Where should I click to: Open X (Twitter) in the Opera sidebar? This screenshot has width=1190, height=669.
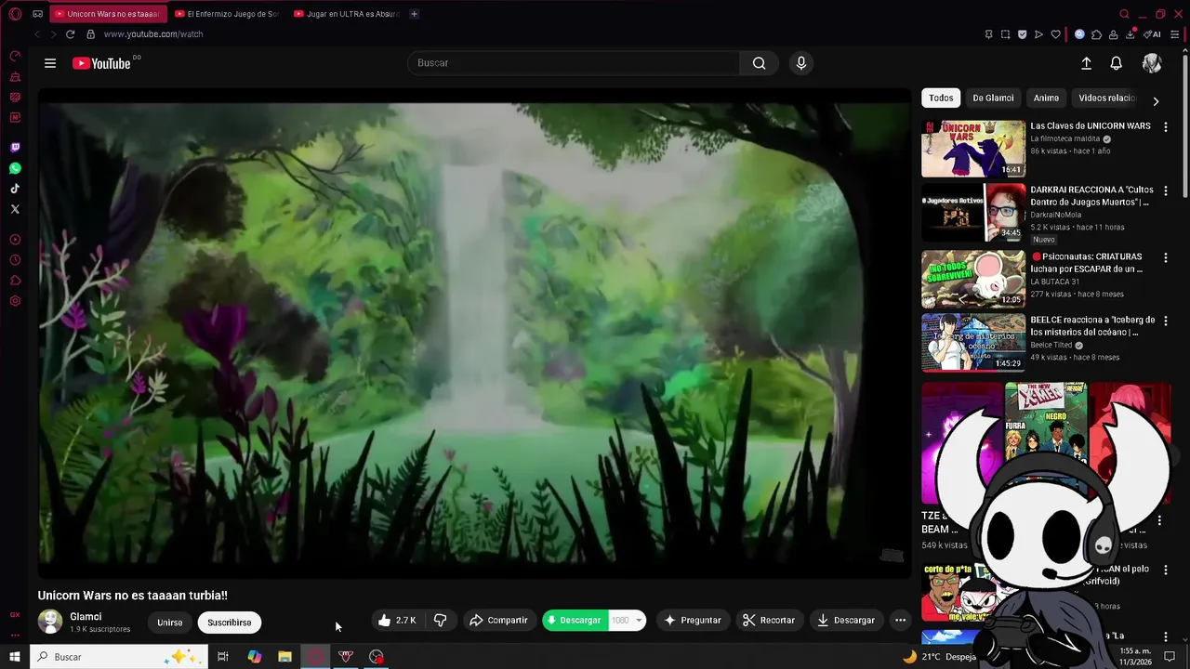[15, 209]
